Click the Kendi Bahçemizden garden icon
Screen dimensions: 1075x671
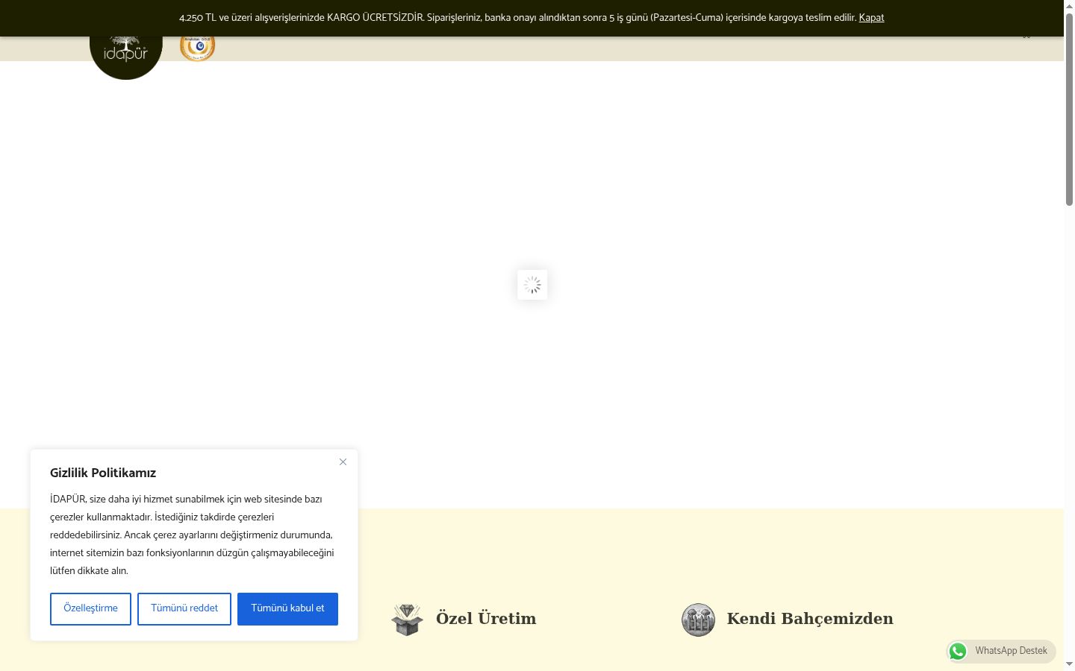698,620
